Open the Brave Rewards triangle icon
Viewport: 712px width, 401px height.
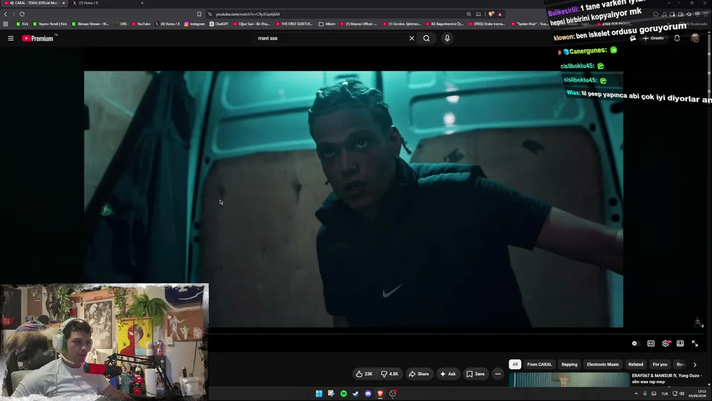tap(500, 14)
